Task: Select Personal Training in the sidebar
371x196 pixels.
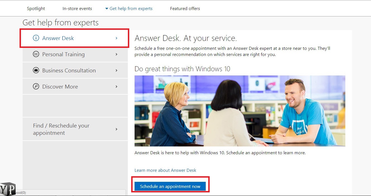Action: click(75, 54)
